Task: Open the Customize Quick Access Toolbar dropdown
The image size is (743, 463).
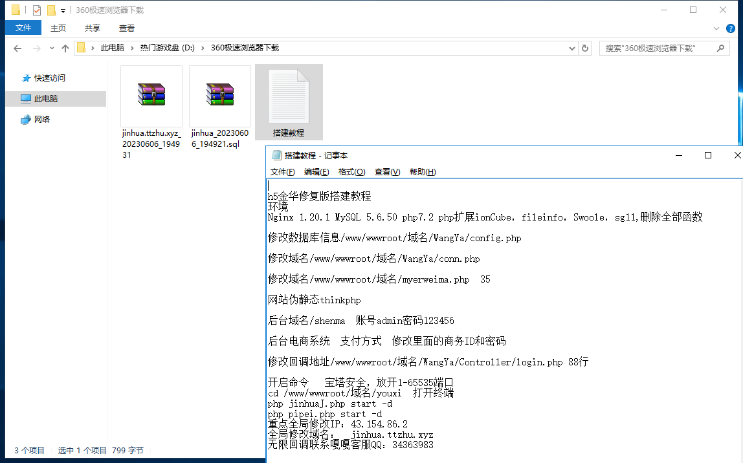Action: tap(63, 11)
